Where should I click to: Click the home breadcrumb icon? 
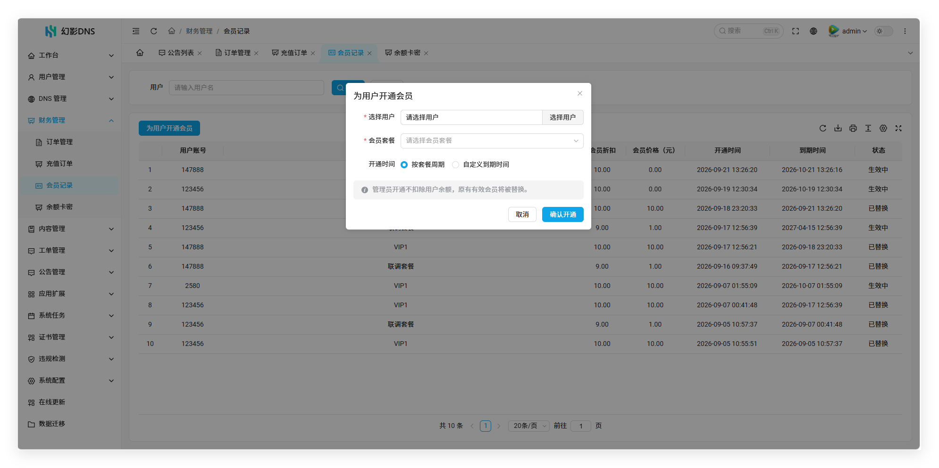pyautogui.click(x=172, y=31)
